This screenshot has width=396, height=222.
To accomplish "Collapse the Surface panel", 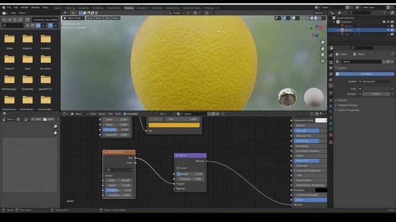I will pos(342,68).
